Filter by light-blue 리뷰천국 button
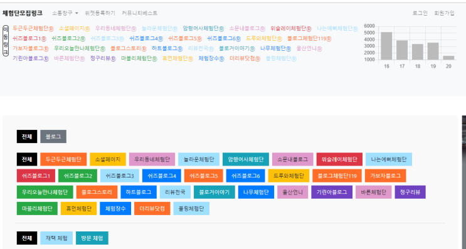The image size is (466, 249). point(175,192)
